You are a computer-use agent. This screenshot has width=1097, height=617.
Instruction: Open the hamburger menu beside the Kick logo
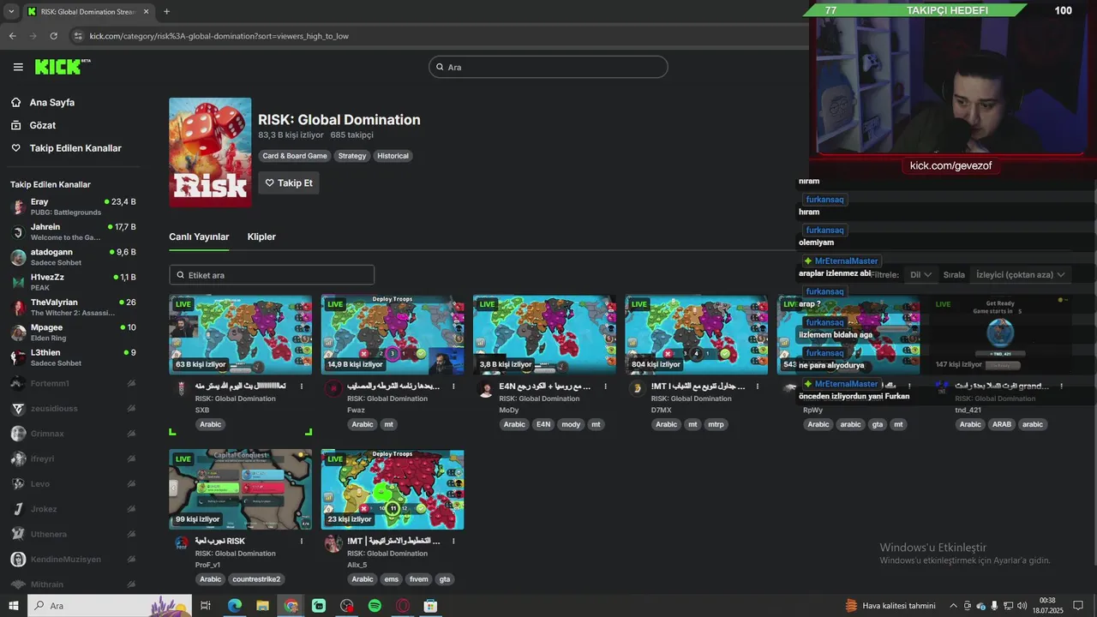point(18,67)
